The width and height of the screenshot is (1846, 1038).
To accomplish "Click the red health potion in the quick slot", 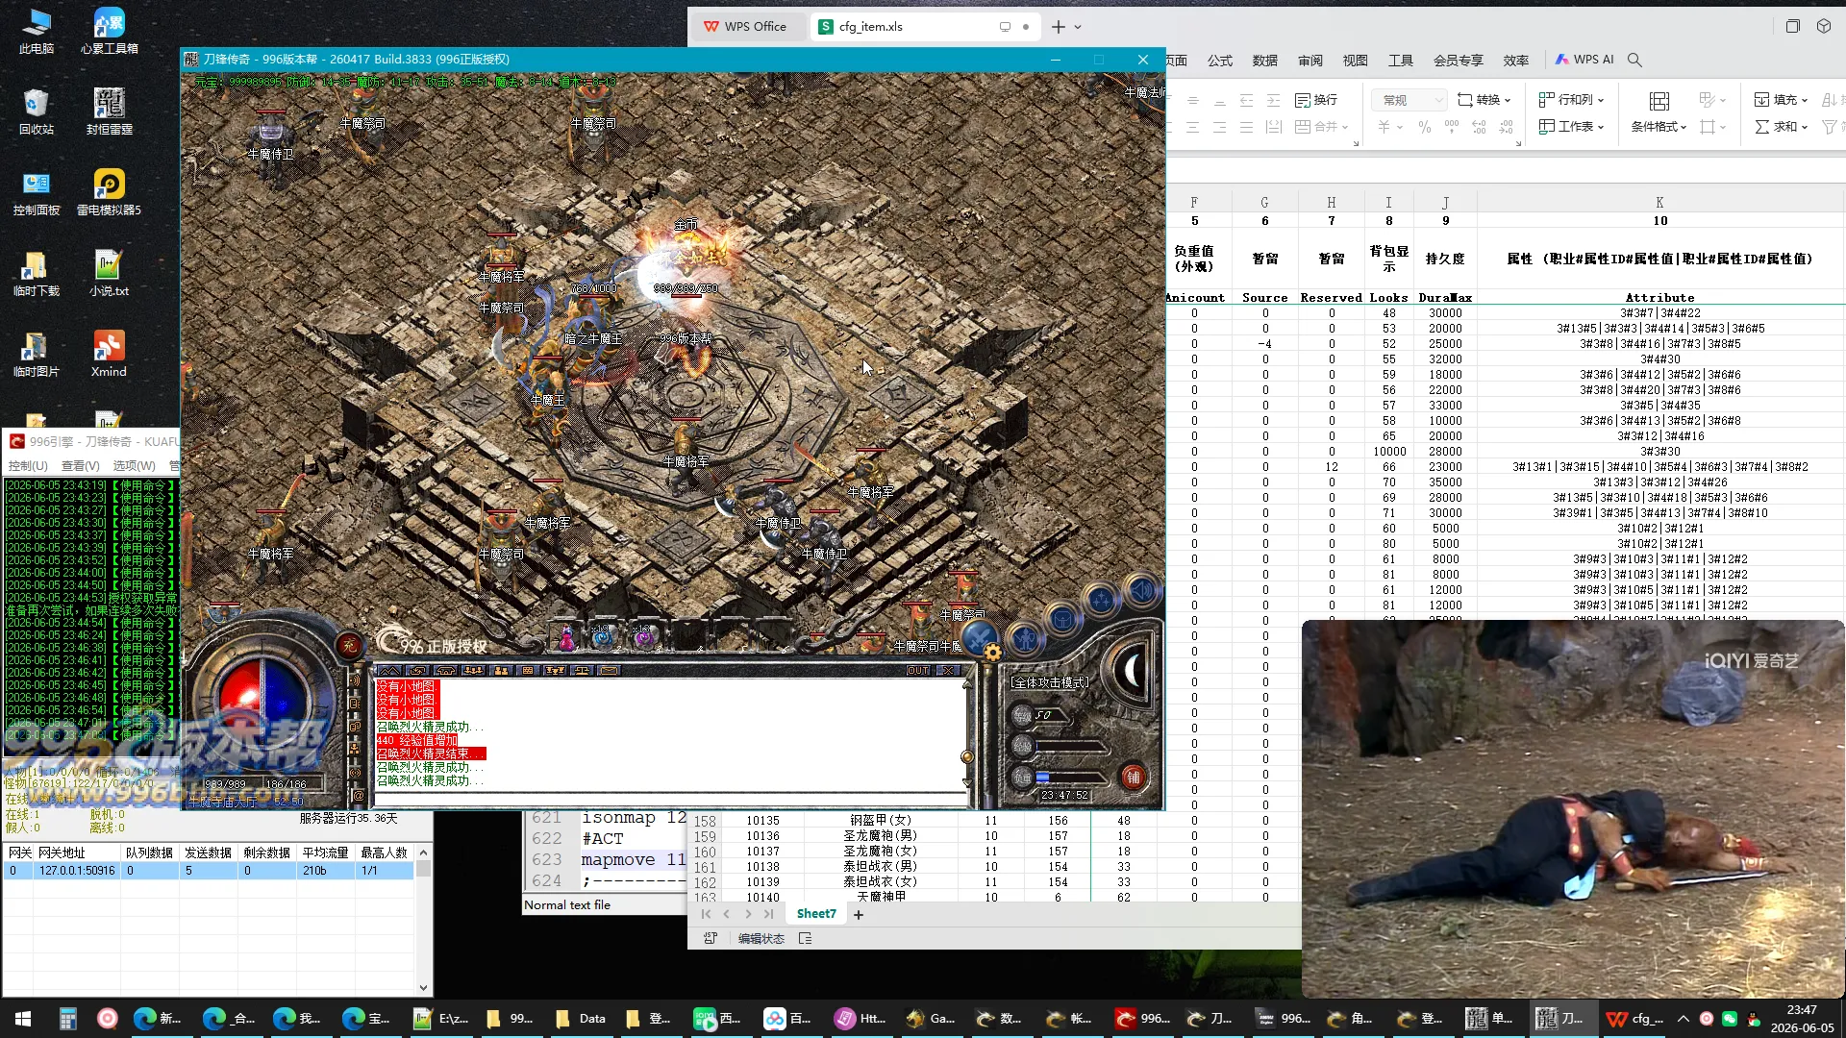I will coord(567,636).
